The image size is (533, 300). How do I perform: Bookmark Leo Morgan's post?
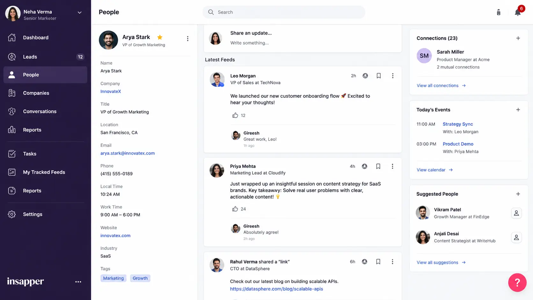[379, 76]
